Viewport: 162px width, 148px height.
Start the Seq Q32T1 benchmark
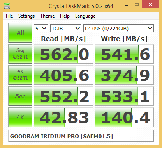click(20, 54)
